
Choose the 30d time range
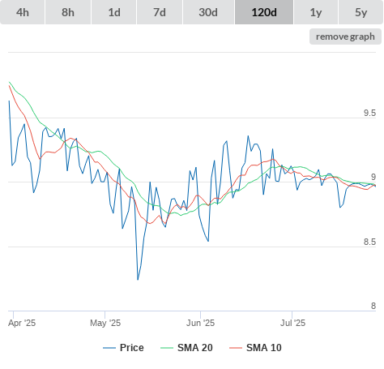pos(208,12)
